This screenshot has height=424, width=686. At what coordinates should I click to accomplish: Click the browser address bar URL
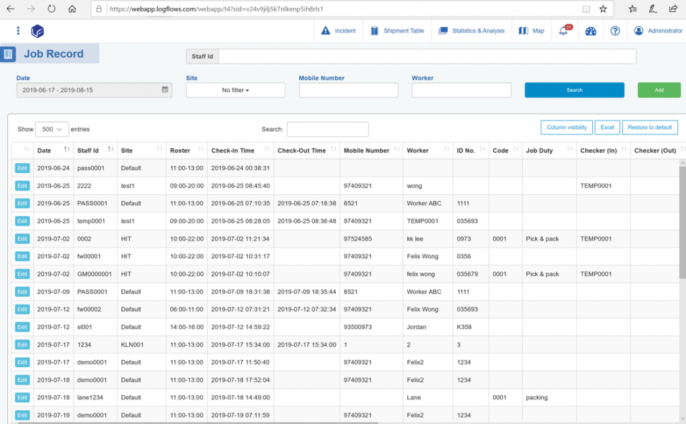pyautogui.click(x=216, y=9)
